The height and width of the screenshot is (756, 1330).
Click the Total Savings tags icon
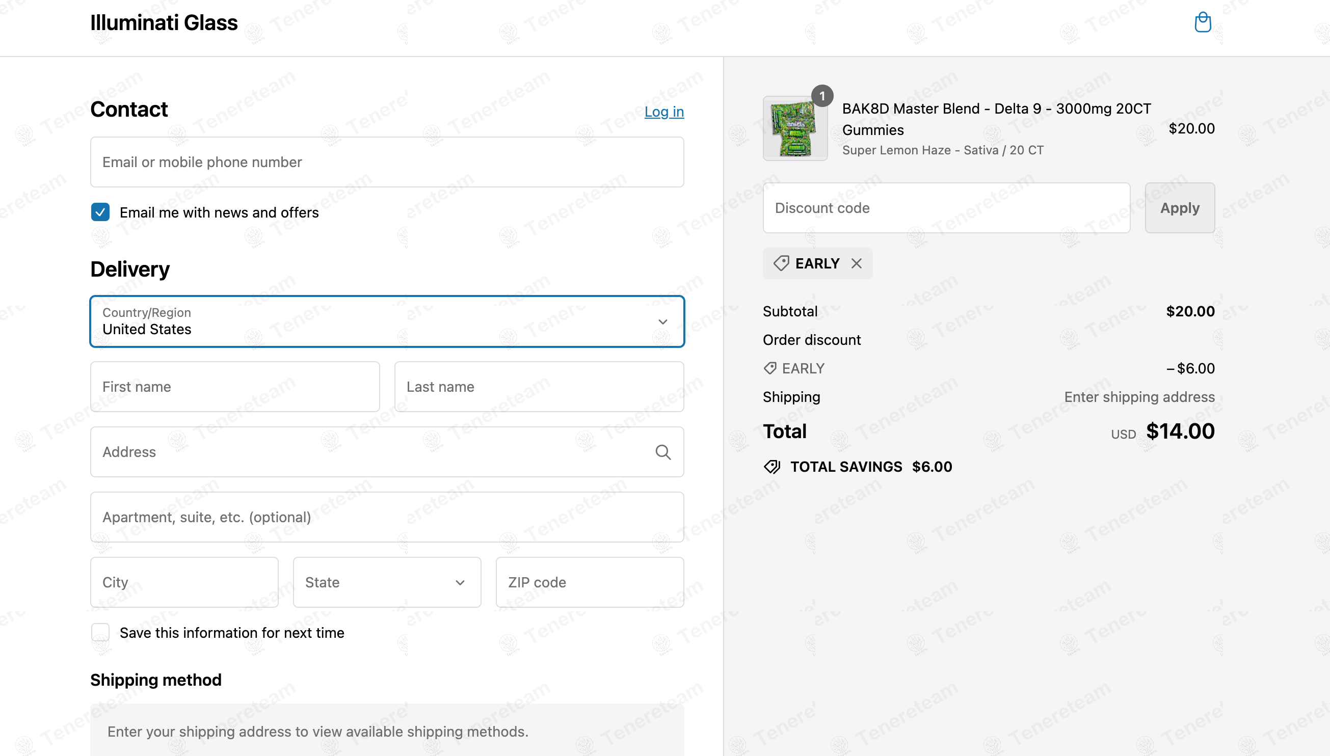tap(772, 467)
